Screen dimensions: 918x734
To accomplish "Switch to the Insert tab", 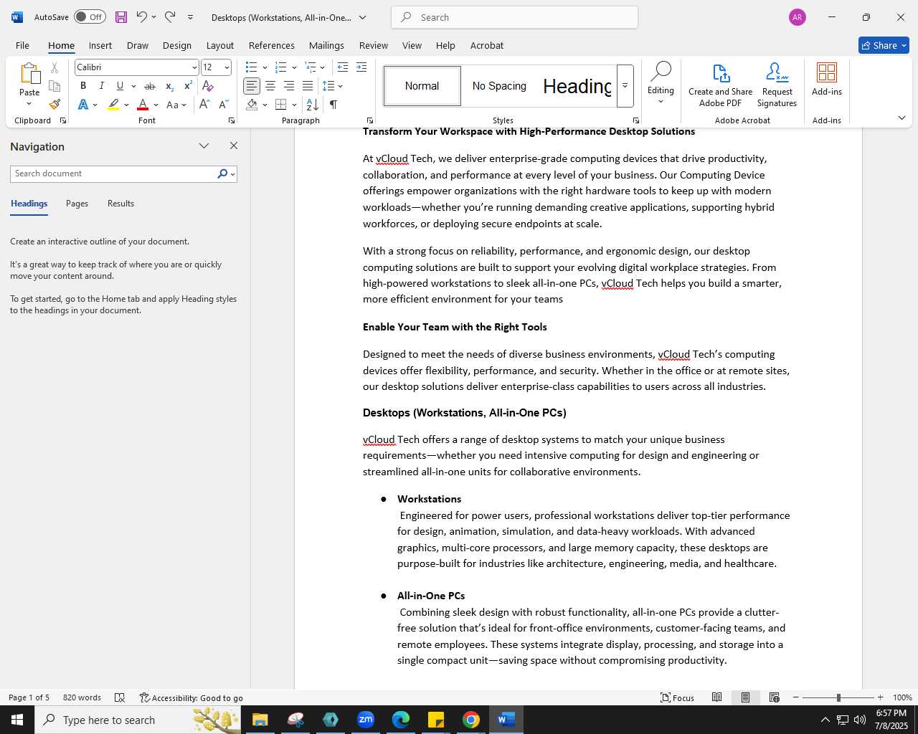I will click(100, 45).
